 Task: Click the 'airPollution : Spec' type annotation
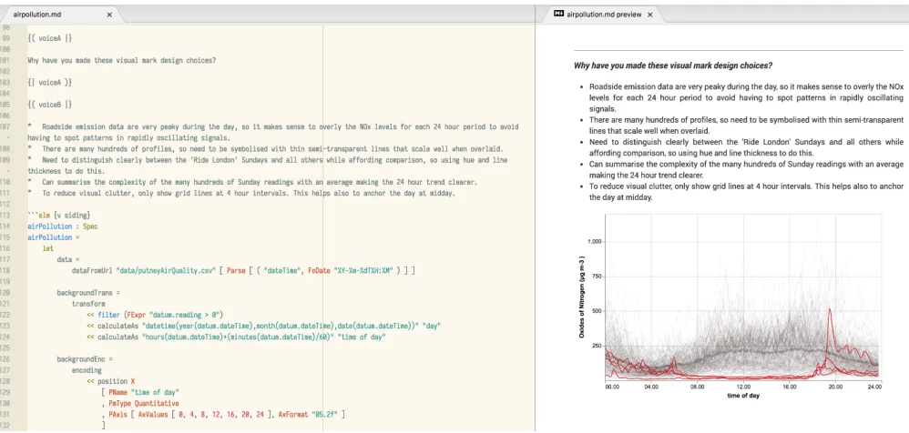point(63,227)
